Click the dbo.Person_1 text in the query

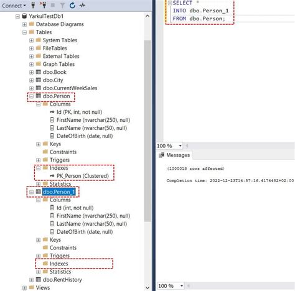click(x=209, y=11)
